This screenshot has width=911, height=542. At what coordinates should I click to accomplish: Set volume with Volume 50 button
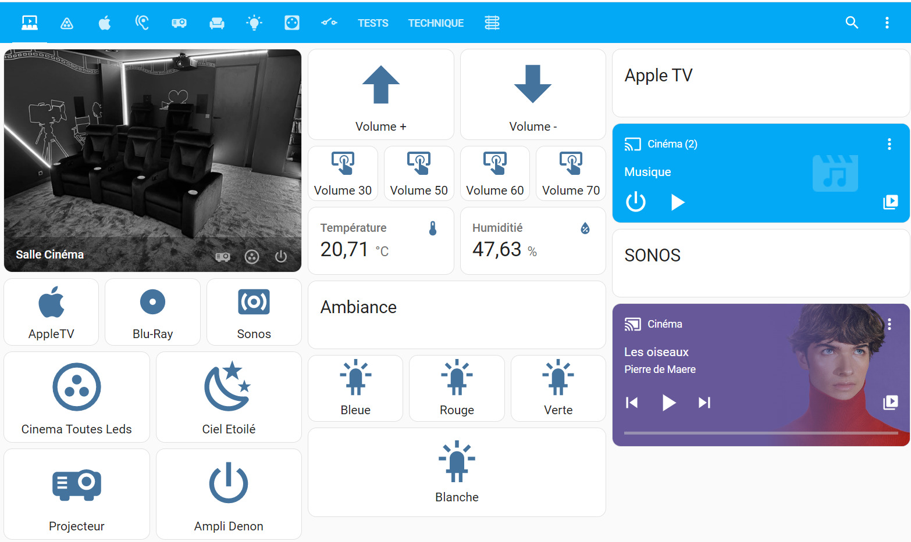pos(419,174)
